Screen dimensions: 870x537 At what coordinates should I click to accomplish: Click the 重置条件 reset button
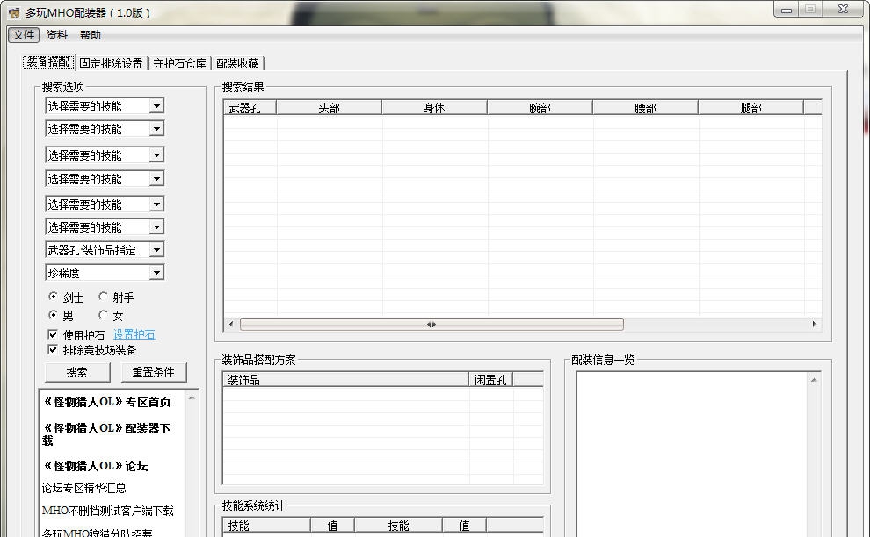[153, 371]
